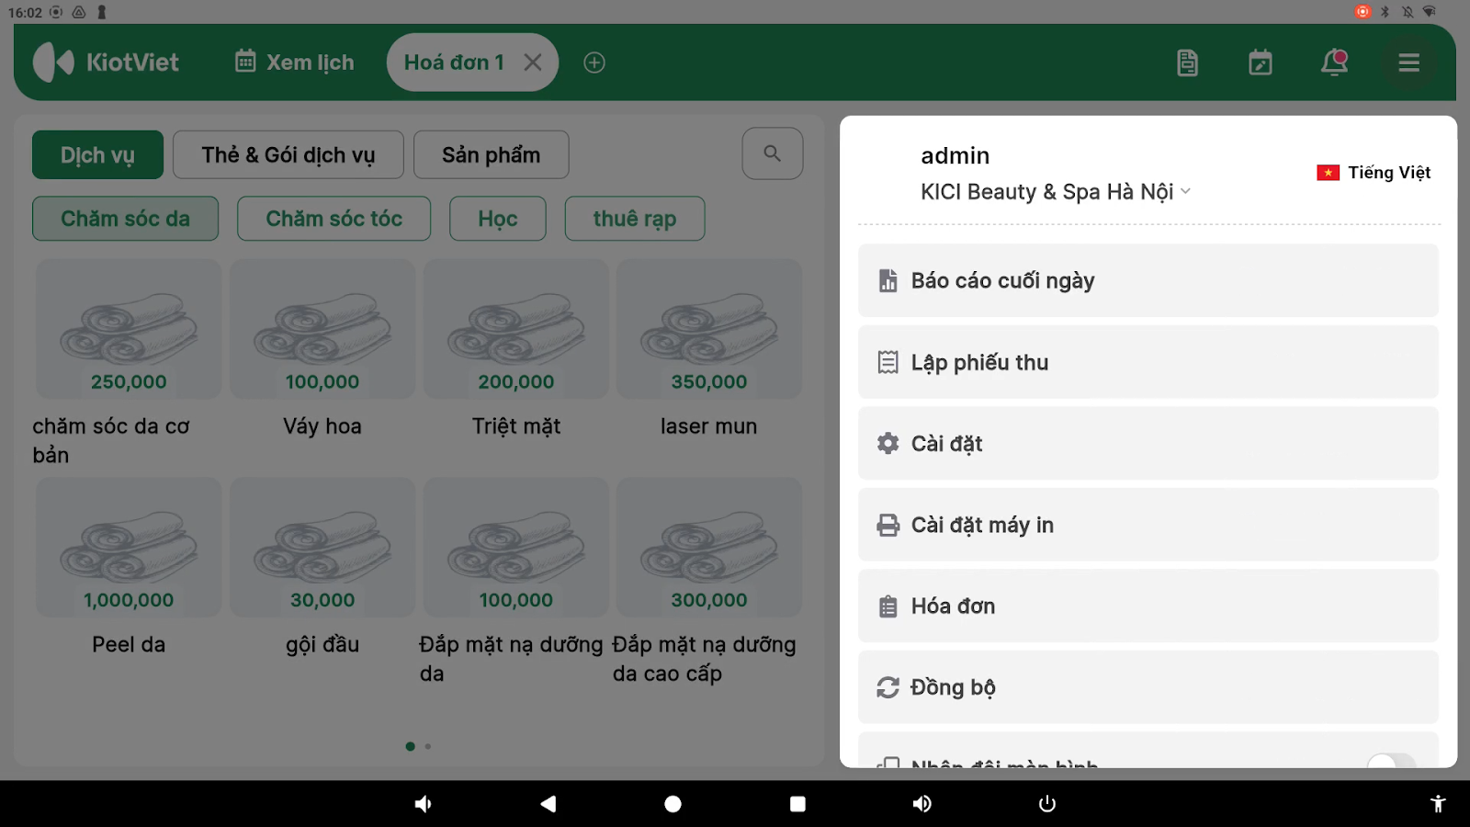Screen dimensions: 1470x827
Task: Raise volume with the volume up icon
Action: (922, 804)
